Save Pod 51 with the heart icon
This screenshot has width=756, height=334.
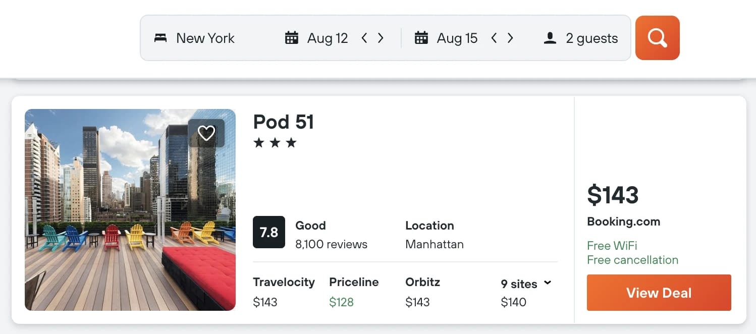[x=206, y=133]
